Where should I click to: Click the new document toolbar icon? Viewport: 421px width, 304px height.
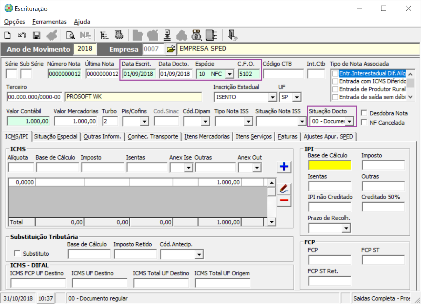tap(8, 35)
